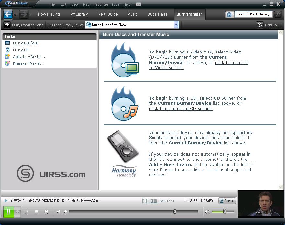
Task: Open the Back button history dropdown
Action: 15,15
